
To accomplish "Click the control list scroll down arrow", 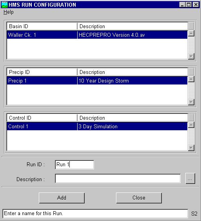I will point(191,148).
